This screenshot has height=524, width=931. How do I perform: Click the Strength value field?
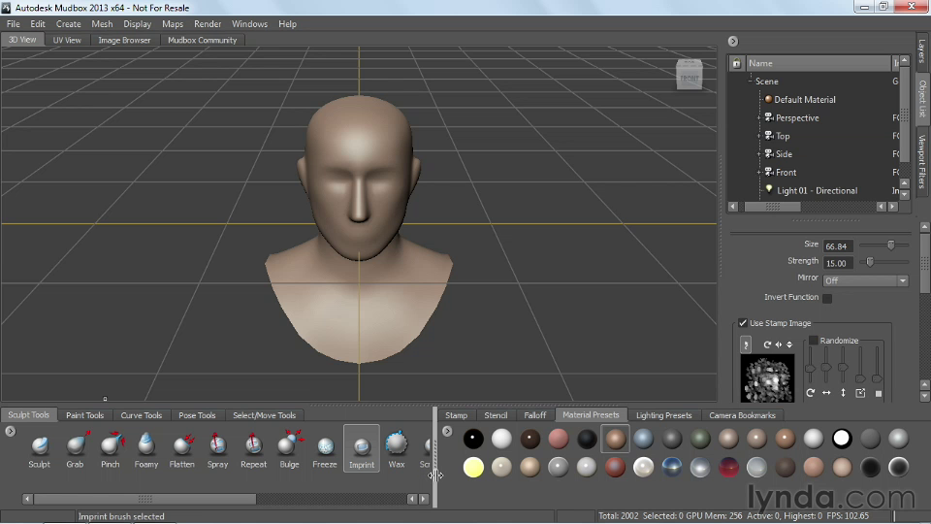click(x=837, y=263)
